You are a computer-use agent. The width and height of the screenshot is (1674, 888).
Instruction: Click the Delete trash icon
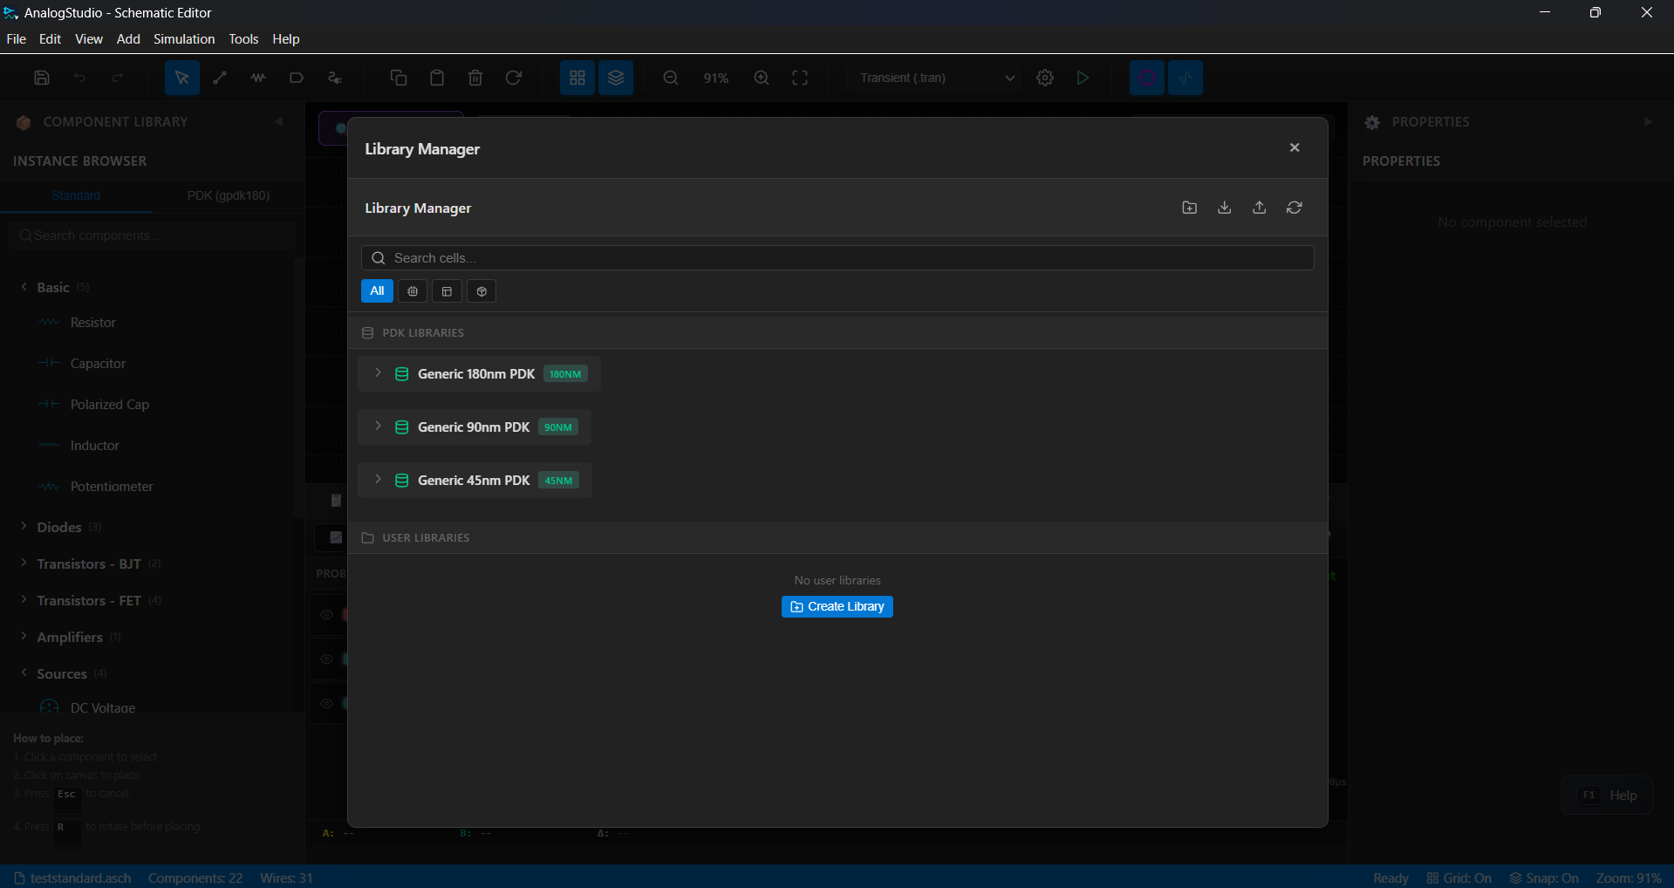[x=475, y=78]
